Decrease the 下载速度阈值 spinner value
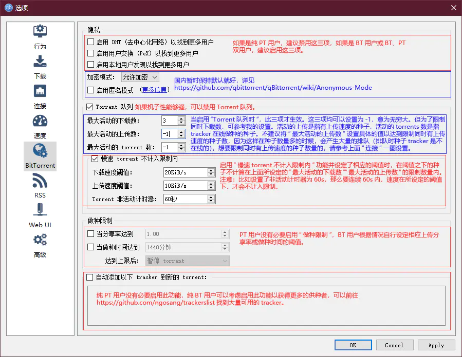Screen dimensions: 462x357 coord(211,174)
